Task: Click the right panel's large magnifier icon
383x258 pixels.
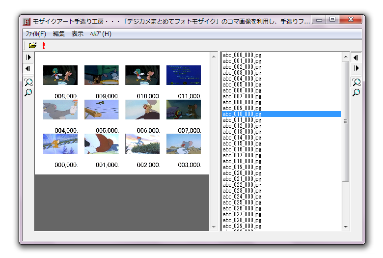Action: pos(356,82)
